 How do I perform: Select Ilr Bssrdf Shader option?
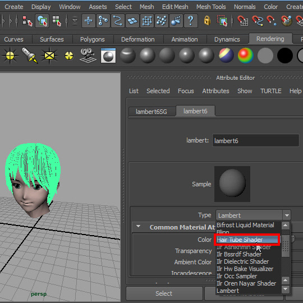[x=239, y=254]
